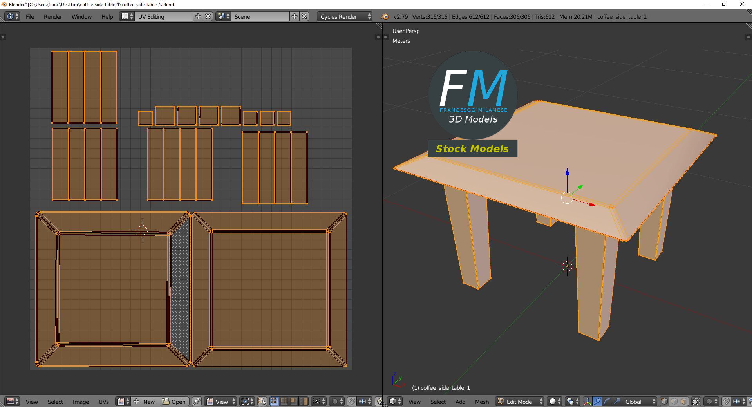Open the Edit Mode selector dropdown
Viewport: 752px width, 407px height.
(x=520, y=402)
